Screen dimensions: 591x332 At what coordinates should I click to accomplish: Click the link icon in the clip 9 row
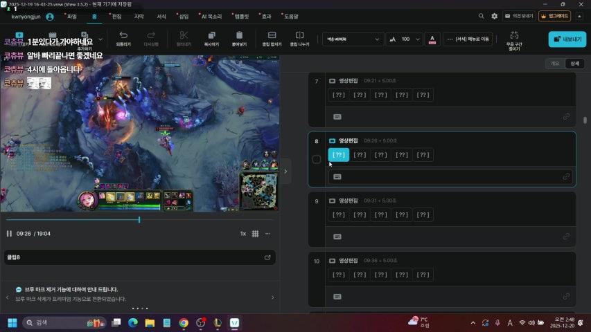[x=566, y=237]
